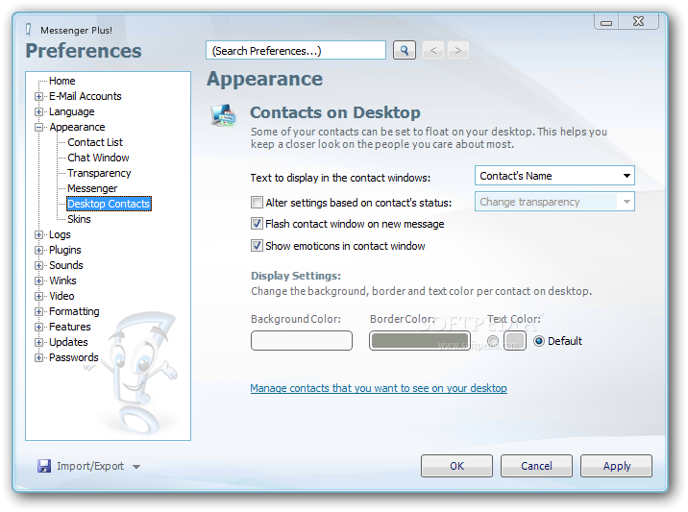Click the Search Preferences input field
Image resolution: width=688 pixels, height=512 pixels.
296,51
